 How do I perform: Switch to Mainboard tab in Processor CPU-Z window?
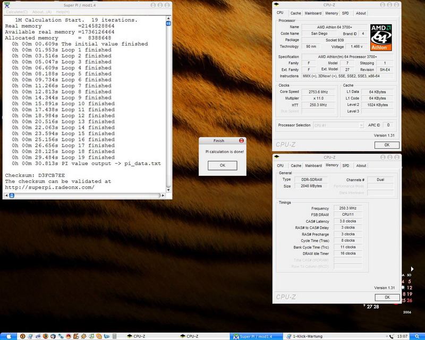[x=313, y=13]
